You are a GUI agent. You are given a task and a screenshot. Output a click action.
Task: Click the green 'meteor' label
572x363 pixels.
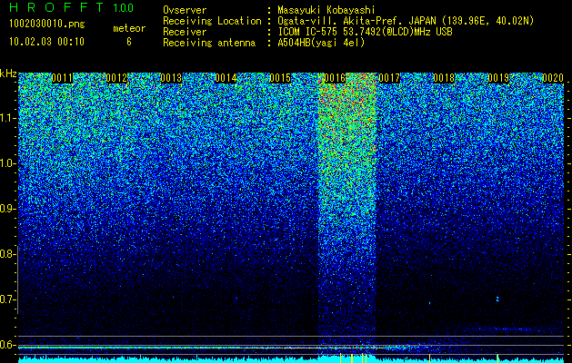(x=129, y=28)
